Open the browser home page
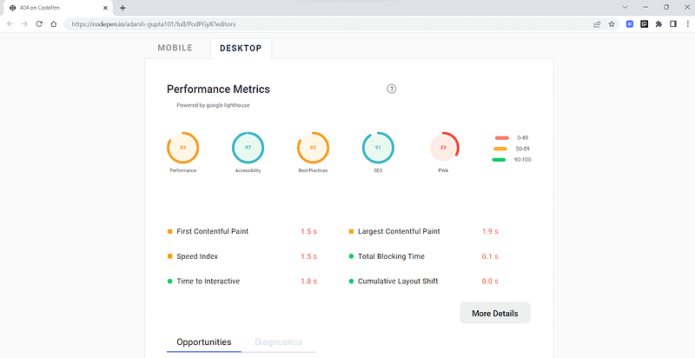Screen dimensions: 695x358 pos(54,24)
